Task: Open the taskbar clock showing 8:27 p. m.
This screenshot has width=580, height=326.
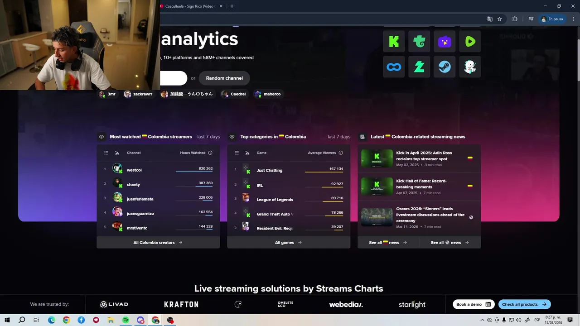Action: coord(554,320)
